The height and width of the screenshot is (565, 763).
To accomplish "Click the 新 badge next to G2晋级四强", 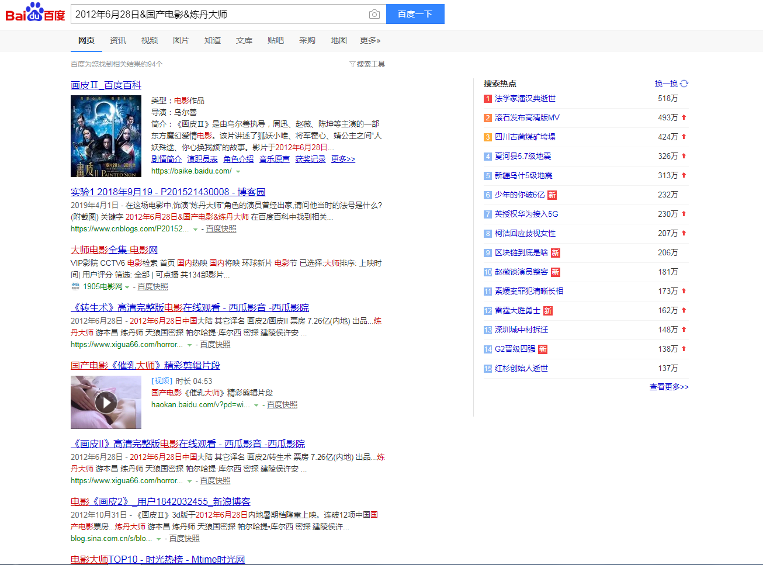I will [x=543, y=349].
